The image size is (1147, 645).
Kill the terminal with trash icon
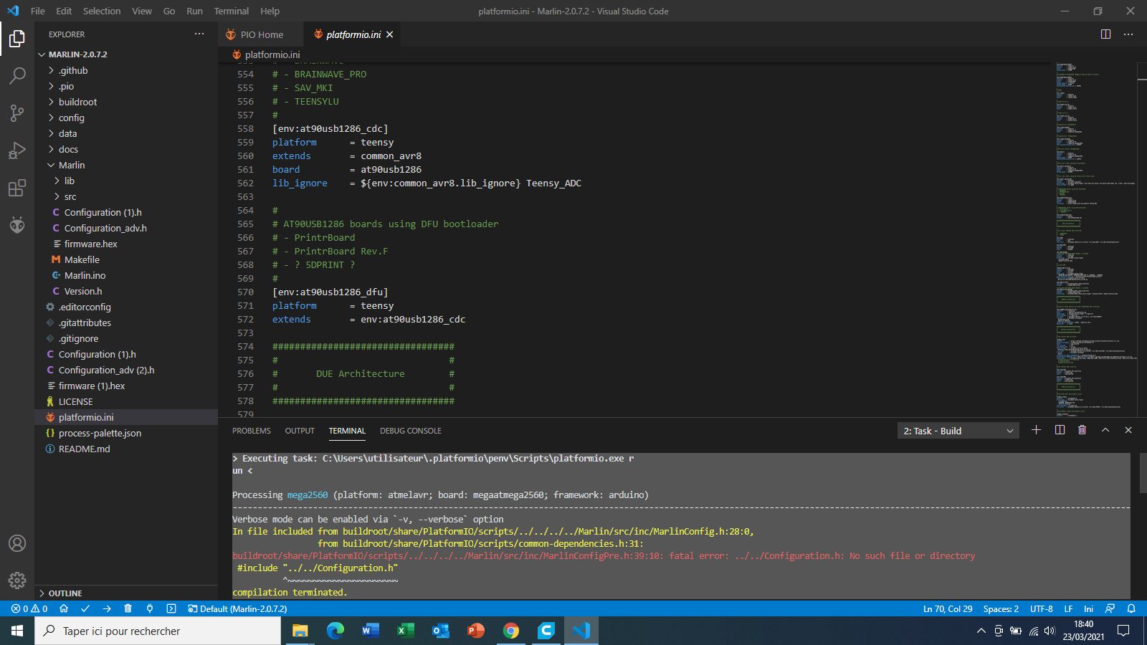click(1082, 430)
